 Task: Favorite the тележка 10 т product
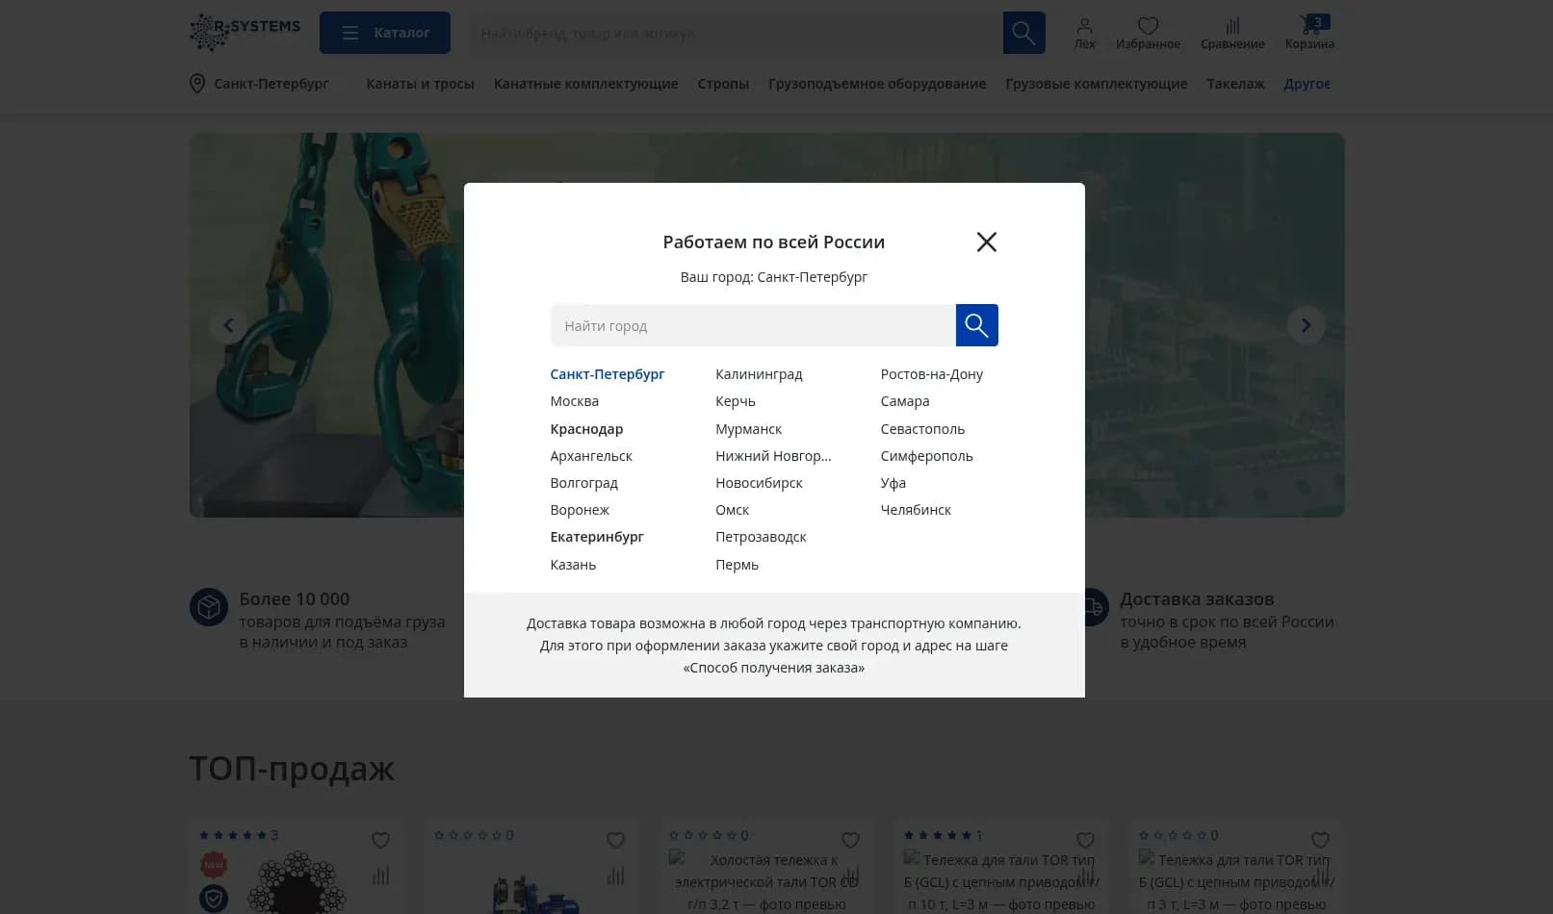coord(1086,840)
